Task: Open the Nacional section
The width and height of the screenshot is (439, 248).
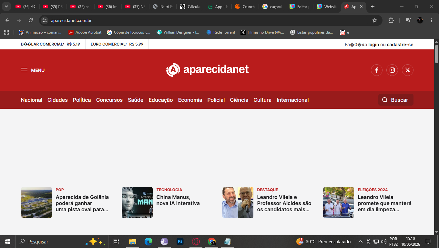Action: pyautogui.click(x=32, y=100)
